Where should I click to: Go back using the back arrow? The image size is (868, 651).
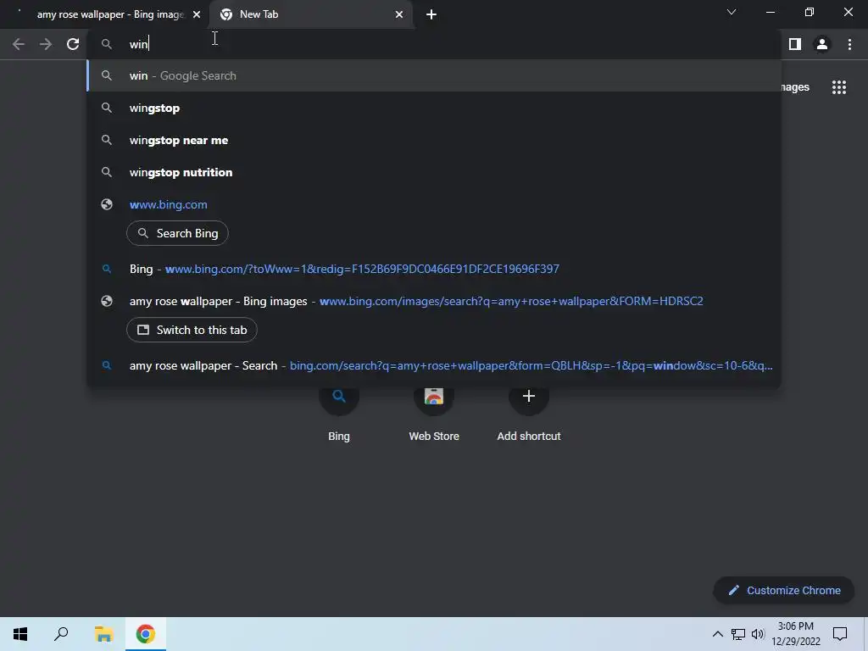19,44
